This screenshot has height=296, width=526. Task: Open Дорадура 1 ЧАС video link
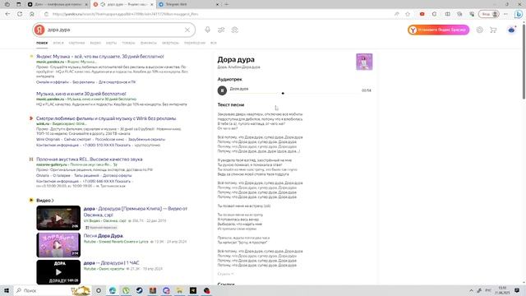pos(112,263)
